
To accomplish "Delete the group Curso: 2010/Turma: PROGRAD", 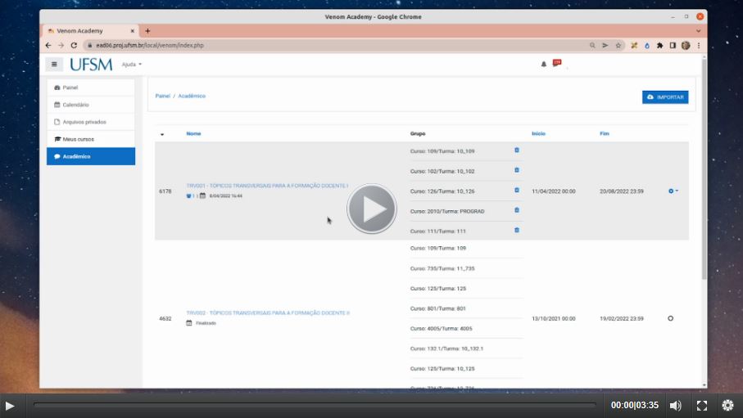I will point(516,210).
